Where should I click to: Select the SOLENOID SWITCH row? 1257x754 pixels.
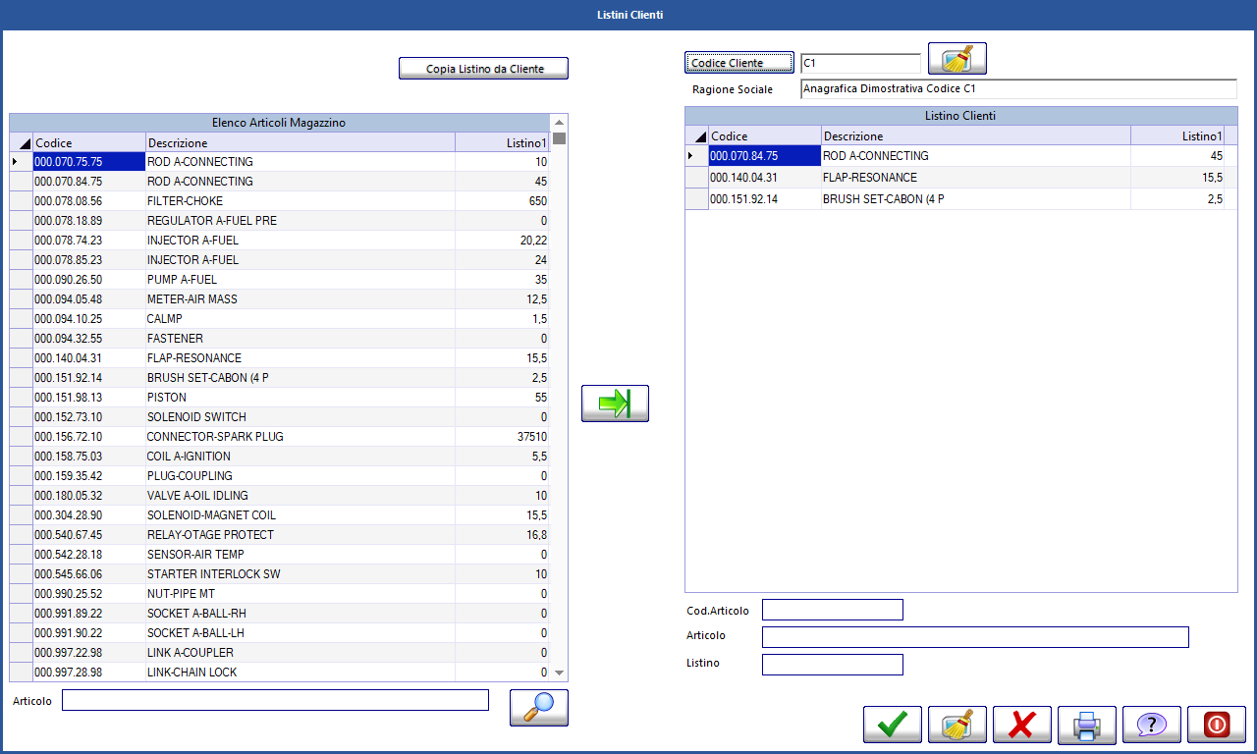click(x=280, y=417)
